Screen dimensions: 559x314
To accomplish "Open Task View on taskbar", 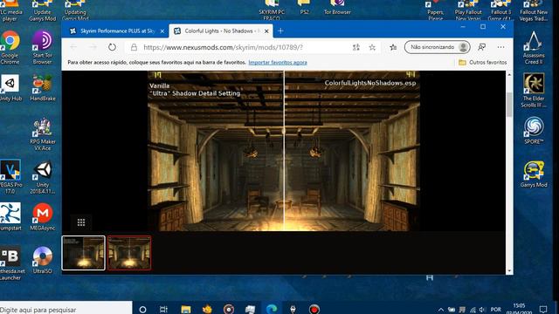I will tap(163, 310).
